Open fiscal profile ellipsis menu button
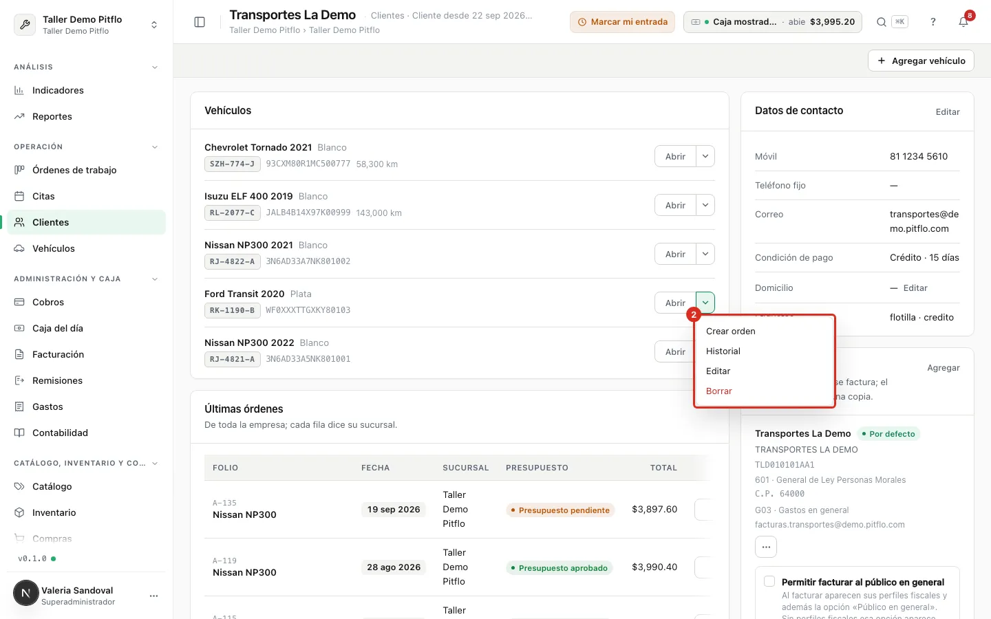The height and width of the screenshot is (619, 991). pyautogui.click(x=766, y=547)
